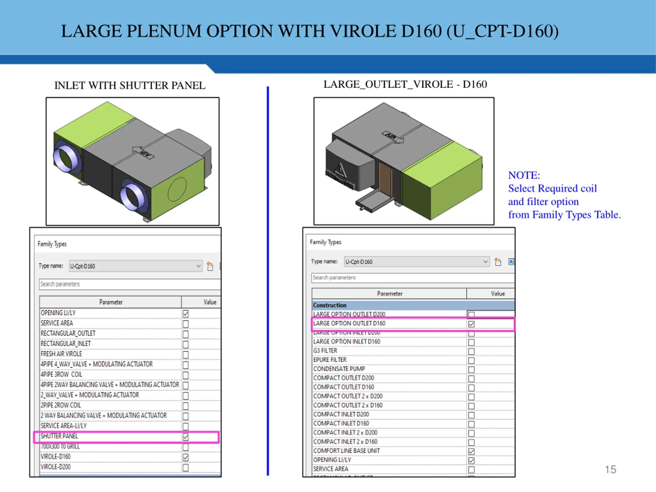The image size is (656, 492).
Task: Enable COMPACT INLET 2 x D160 checkbox
Action: (471, 443)
